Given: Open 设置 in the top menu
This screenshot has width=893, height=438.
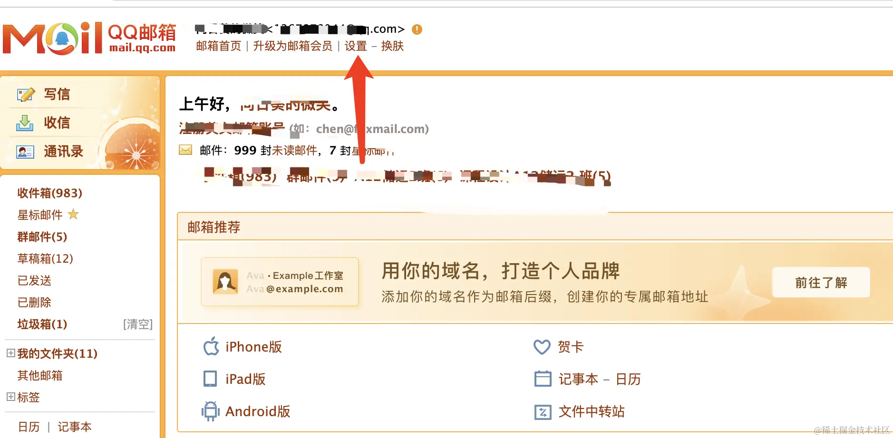Looking at the screenshot, I should (x=356, y=46).
